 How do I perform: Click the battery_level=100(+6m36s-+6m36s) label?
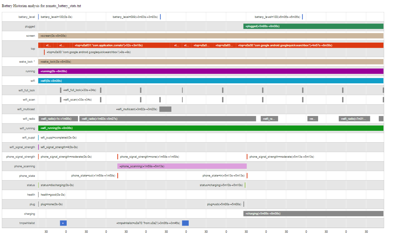[277, 17]
